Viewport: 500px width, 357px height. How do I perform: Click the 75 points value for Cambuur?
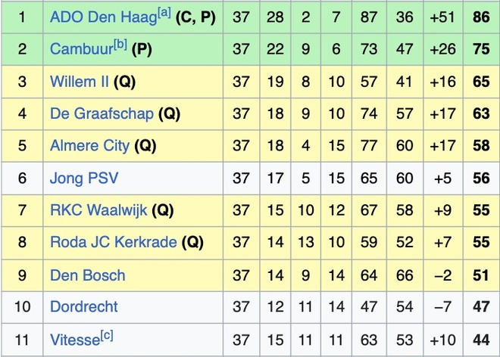coord(481,49)
